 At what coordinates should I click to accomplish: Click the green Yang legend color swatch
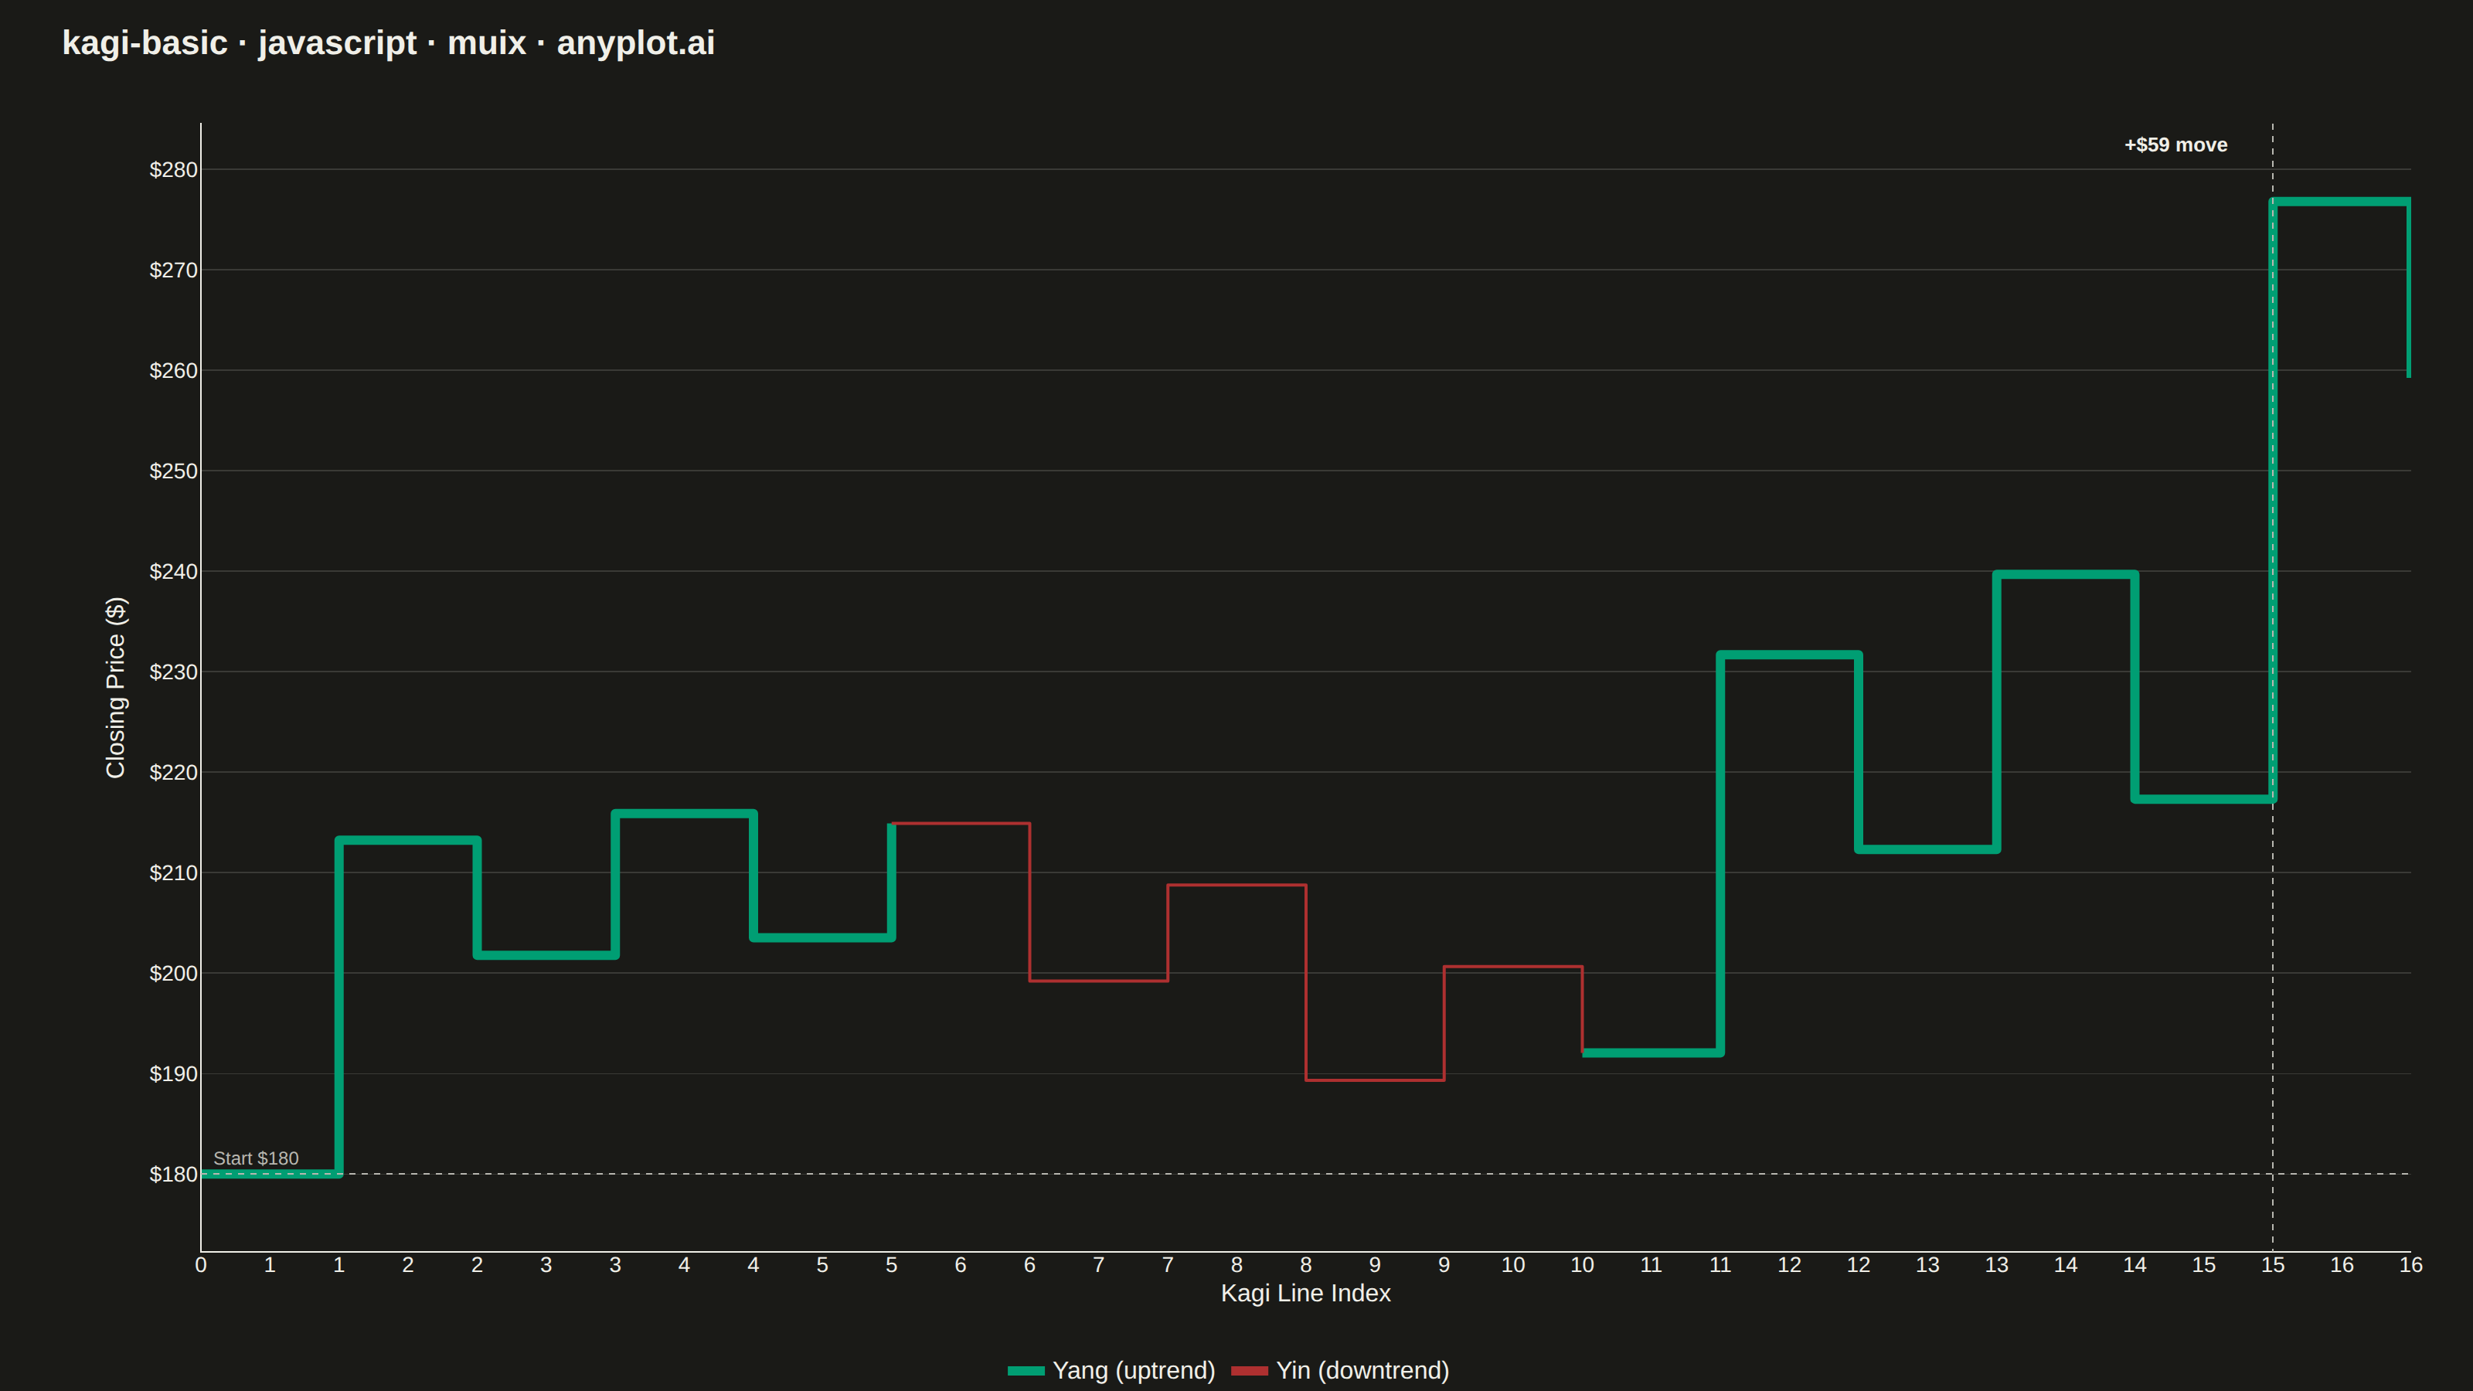coord(1026,1371)
